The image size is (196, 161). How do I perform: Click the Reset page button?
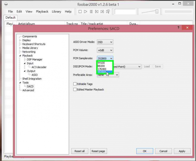[99, 151]
